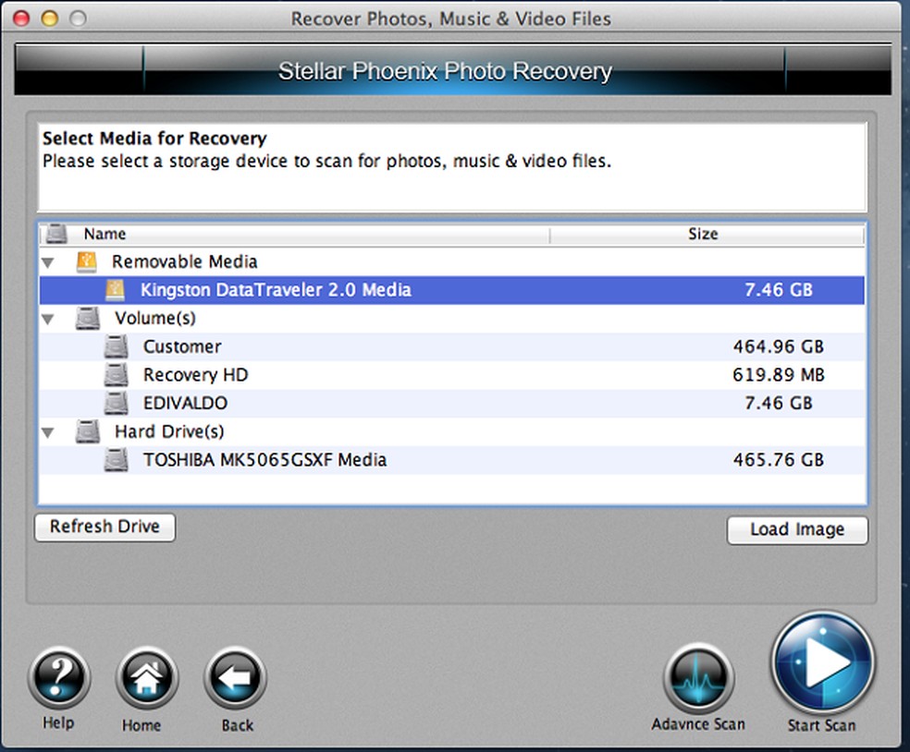
Task: Select the Customer volume
Action: (451, 346)
